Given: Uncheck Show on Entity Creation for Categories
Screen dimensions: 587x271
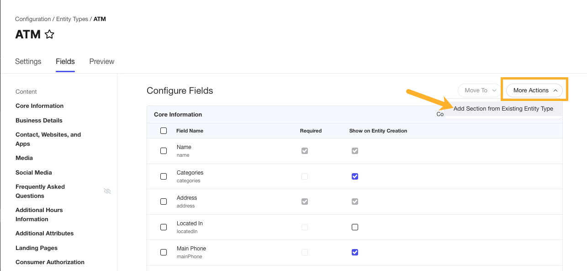Looking at the screenshot, I should coord(355,176).
